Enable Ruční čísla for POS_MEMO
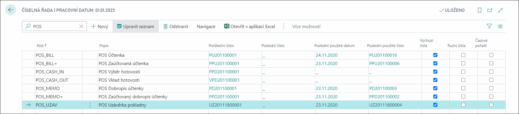 tap(463, 88)
